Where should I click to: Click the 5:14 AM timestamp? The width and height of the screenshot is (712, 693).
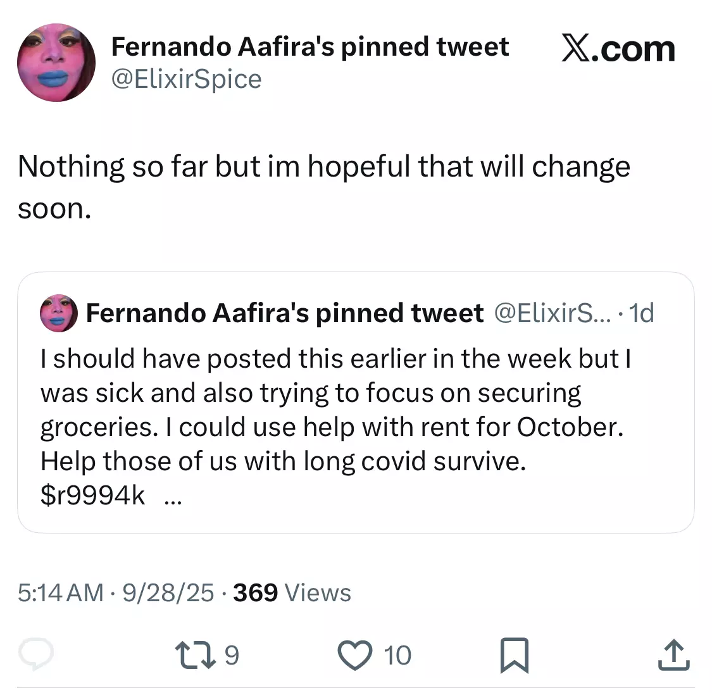click(60, 592)
